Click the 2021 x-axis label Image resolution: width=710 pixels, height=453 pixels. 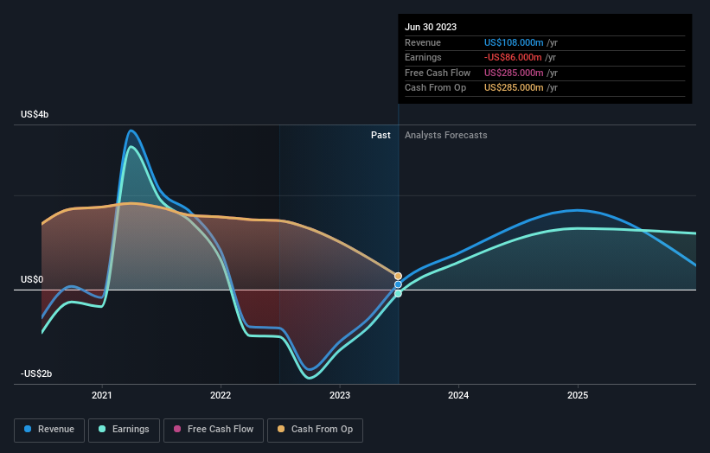coord(102,396)
